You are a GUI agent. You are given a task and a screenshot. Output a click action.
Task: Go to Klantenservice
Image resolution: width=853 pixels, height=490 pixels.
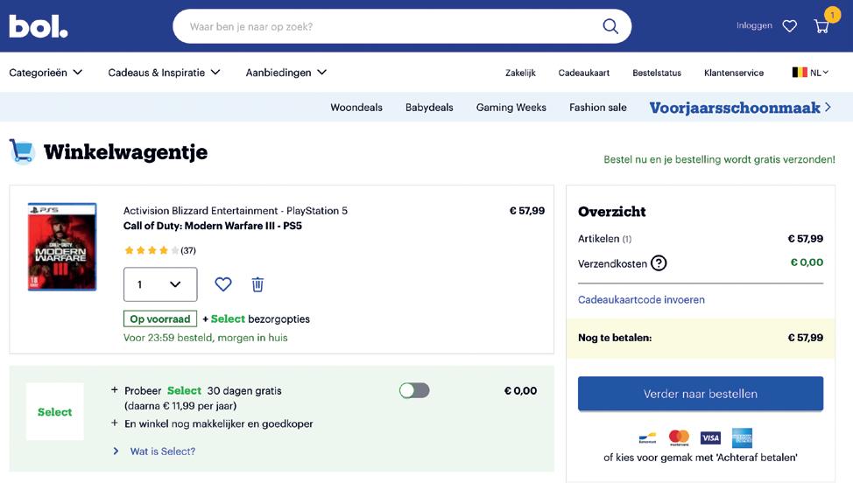point(734,73)
